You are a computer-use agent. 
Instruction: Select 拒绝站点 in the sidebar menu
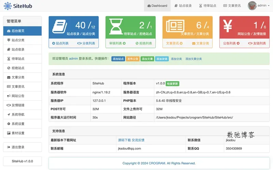point(23,68)
